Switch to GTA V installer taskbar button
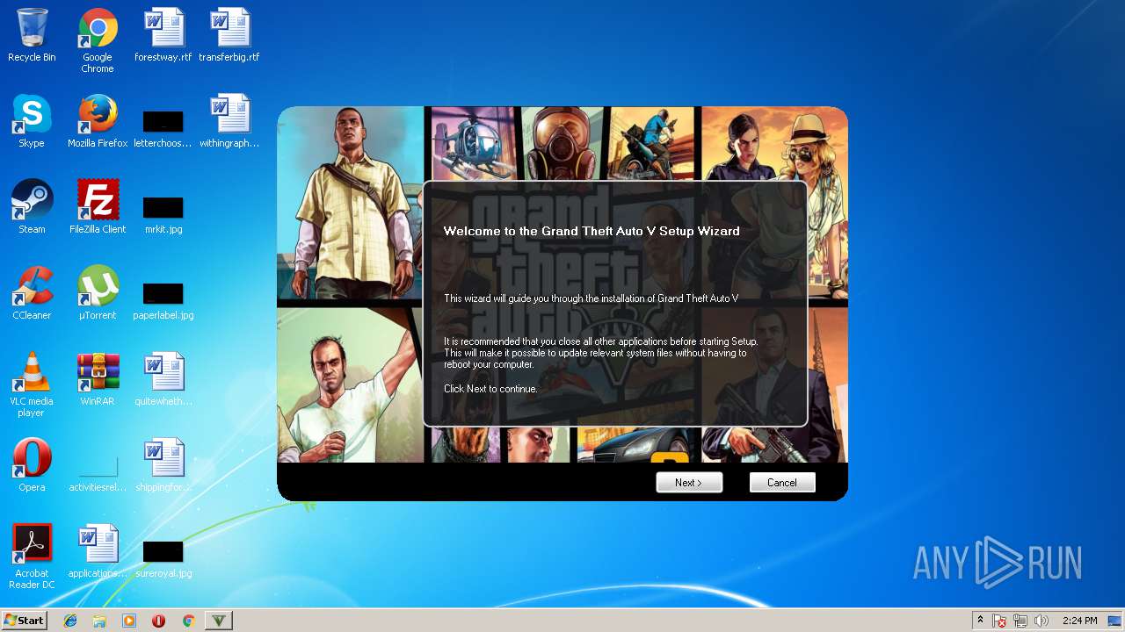1125x632 pixels. (x=219, y=621)
